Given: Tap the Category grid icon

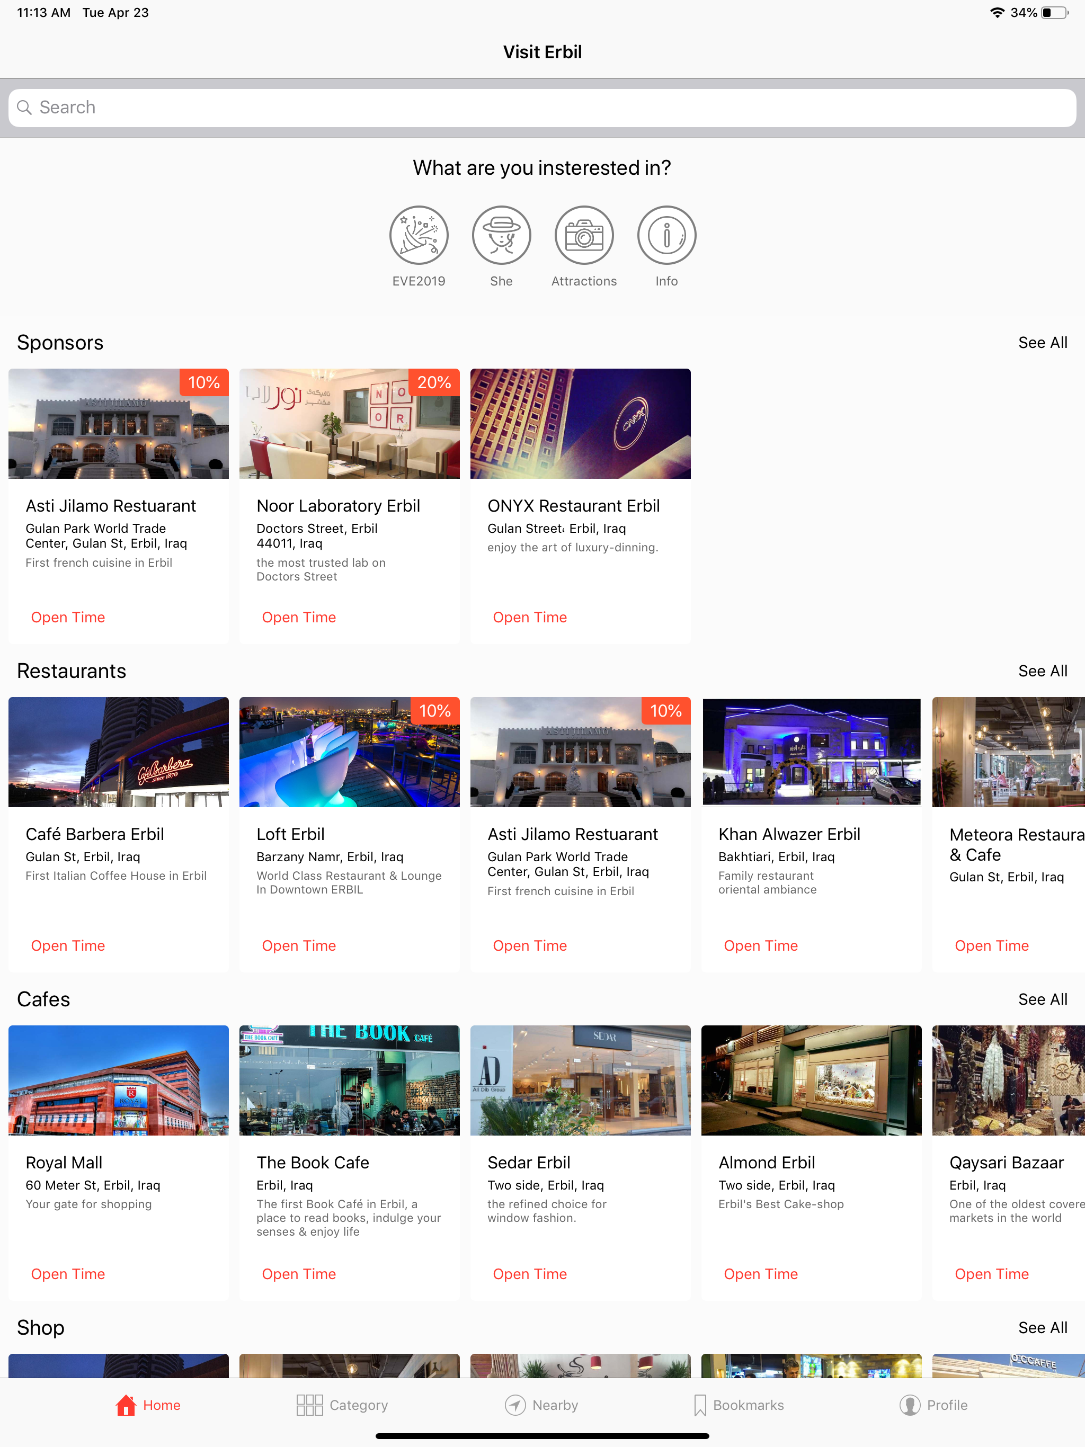Looking at the screenshot, I should click(x=309, y=1405).
